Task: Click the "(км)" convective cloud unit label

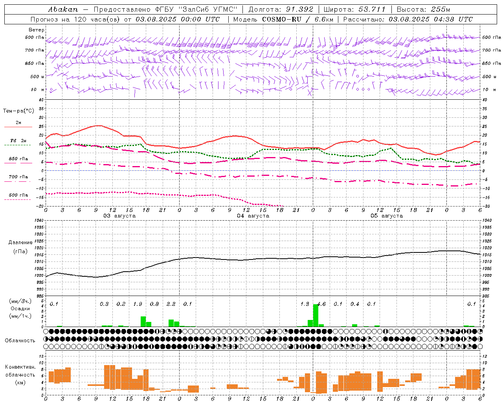Action: click(20, 382)
